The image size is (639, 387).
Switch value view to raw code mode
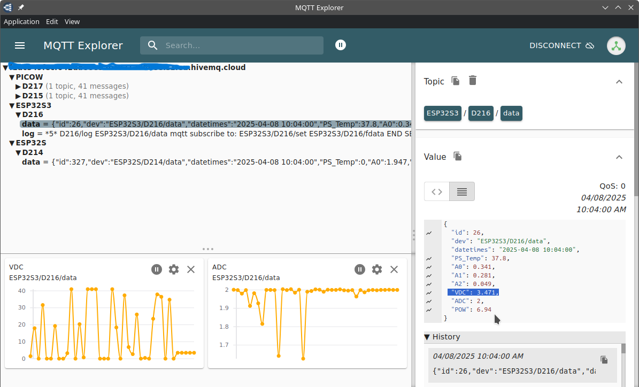tap(437, 191)
